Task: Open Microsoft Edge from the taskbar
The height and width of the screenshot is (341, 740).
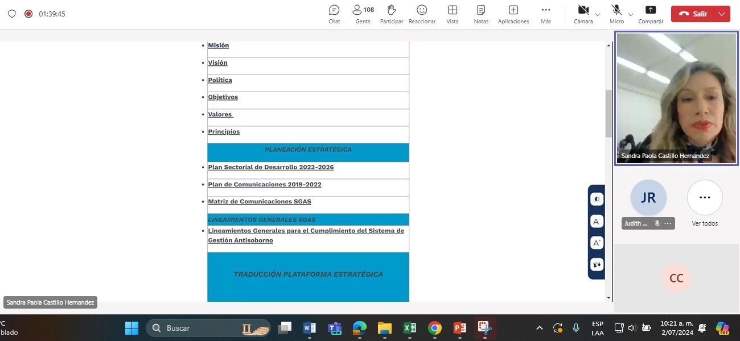Action: pos(360,328)
